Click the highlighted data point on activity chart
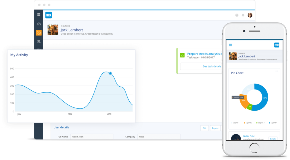 [110, 73]
